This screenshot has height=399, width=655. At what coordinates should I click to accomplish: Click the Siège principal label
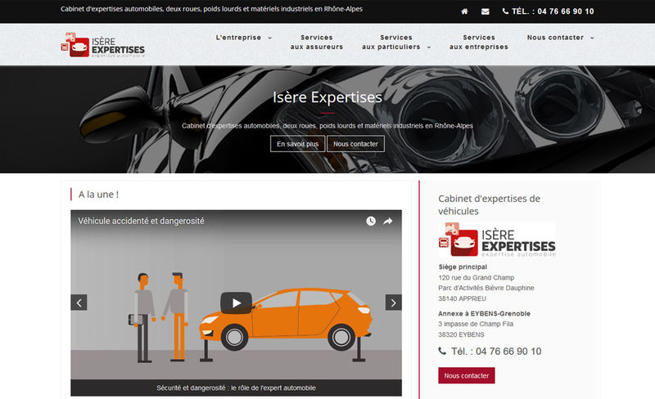click(x=463, y=267)
